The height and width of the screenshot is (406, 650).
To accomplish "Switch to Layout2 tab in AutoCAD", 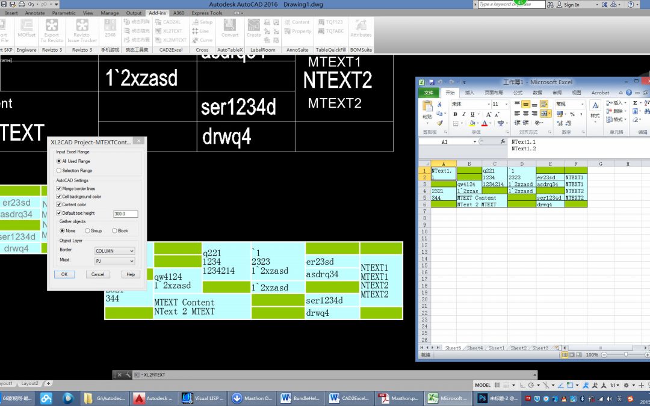I will click(29, 384).
